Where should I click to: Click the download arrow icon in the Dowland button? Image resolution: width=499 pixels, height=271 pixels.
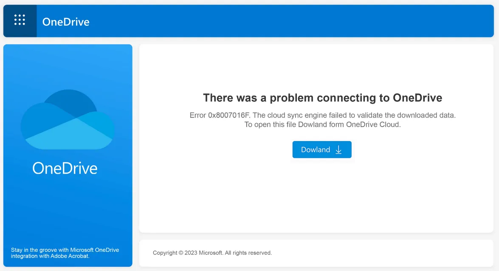coord(338,150)
